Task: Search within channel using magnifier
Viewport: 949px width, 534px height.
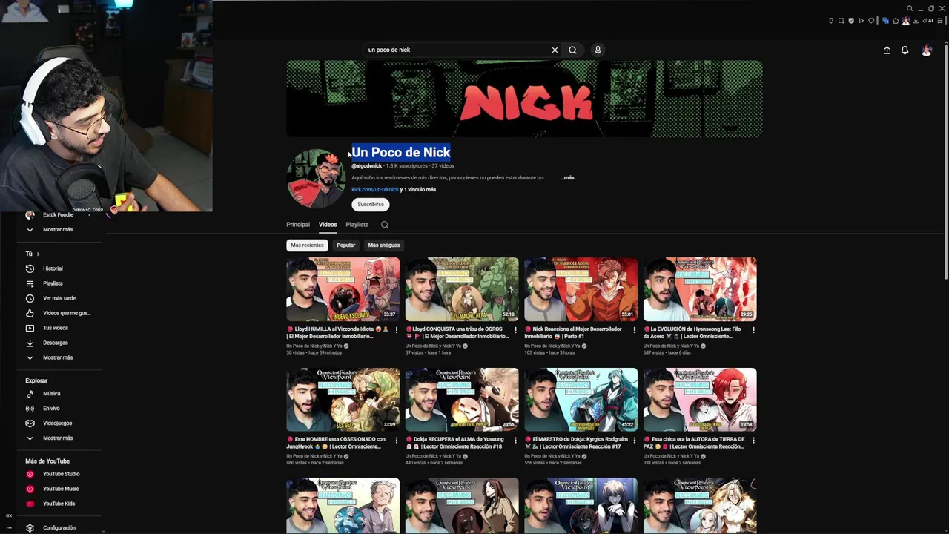Action: tap(384, 225)
